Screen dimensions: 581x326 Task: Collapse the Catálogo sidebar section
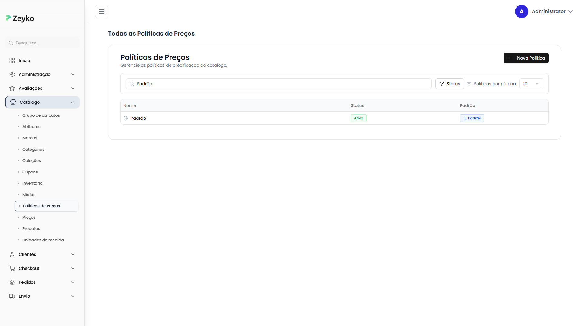pos(73,102)
